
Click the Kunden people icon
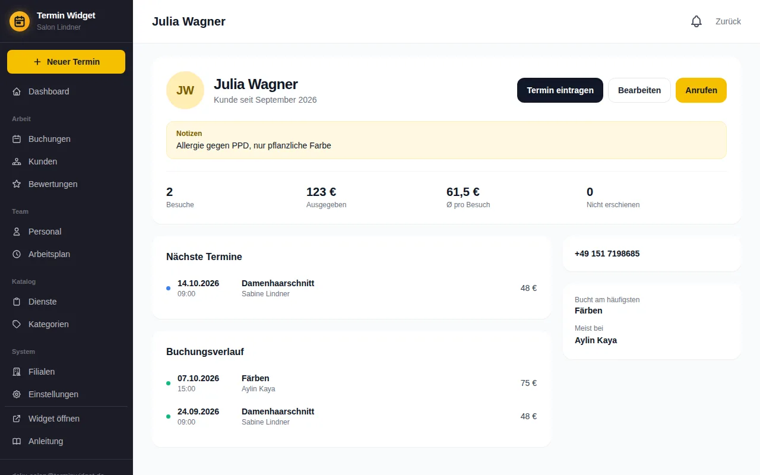(17, 161)
